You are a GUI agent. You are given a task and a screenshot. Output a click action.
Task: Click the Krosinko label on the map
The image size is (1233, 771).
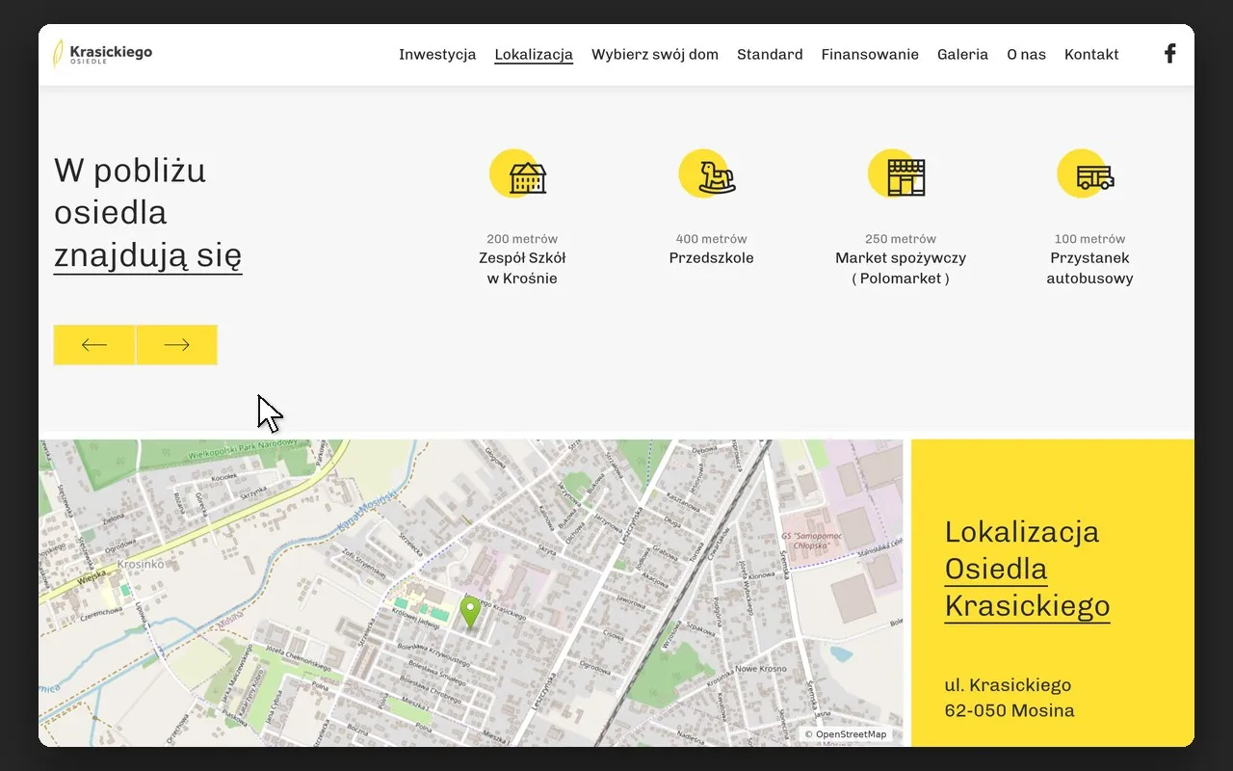tap(140, 564)
